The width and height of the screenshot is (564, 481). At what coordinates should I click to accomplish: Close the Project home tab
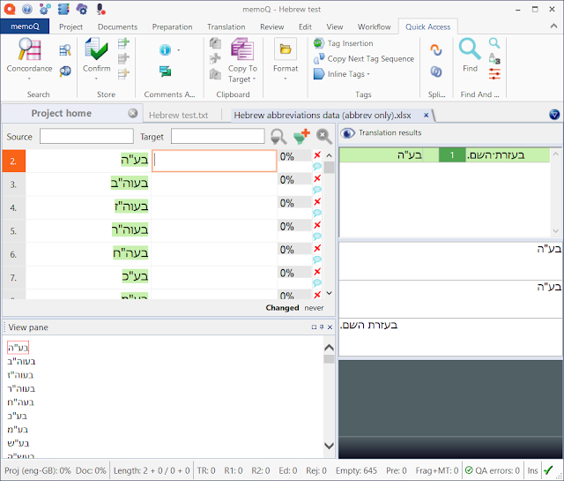point(133,113)
